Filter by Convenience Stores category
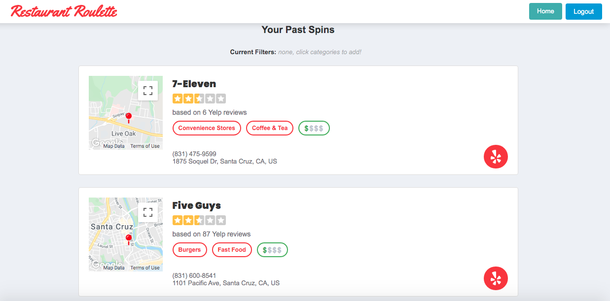The image size is (610, 301). (207, 128)
